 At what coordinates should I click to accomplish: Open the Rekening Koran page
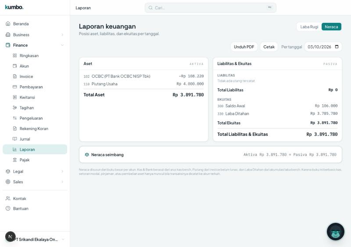point(35,128)
